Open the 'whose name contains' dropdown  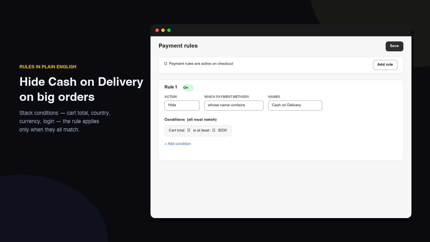(x=234, y=105)
